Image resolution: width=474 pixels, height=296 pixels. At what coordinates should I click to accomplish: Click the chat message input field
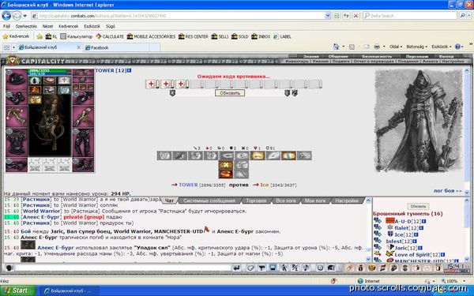[123, 268]
